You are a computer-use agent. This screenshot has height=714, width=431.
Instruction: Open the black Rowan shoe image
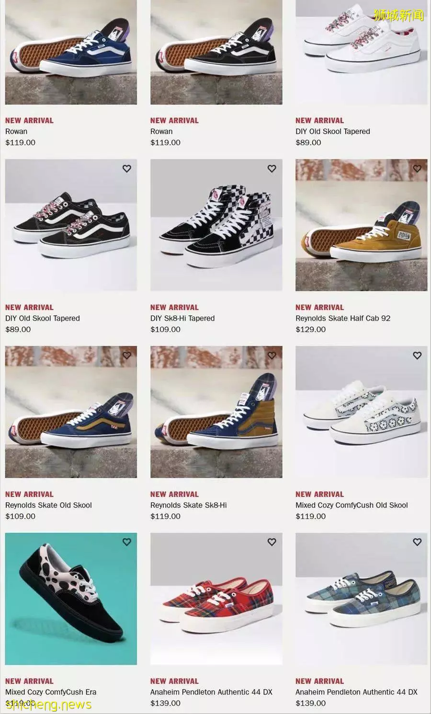[x=216, y=52]
